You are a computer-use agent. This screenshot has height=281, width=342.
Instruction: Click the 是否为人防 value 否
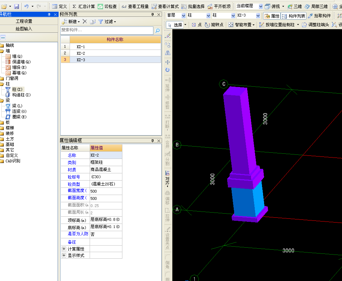click(x=106, y=234)
